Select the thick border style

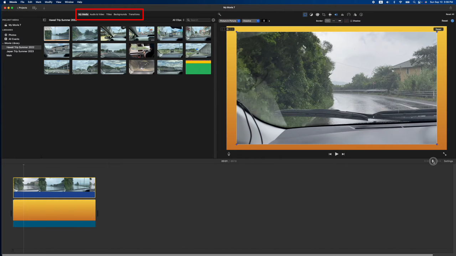pos(340,21)
